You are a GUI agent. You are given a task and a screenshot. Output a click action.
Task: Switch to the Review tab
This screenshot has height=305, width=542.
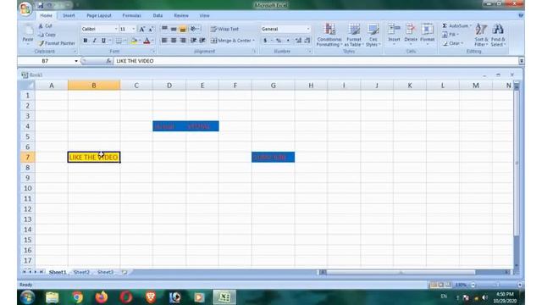tap(181, 15)
